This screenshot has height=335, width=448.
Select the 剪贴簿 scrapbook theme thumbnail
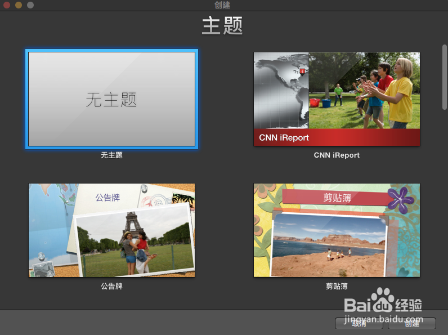tap(337, 230)
